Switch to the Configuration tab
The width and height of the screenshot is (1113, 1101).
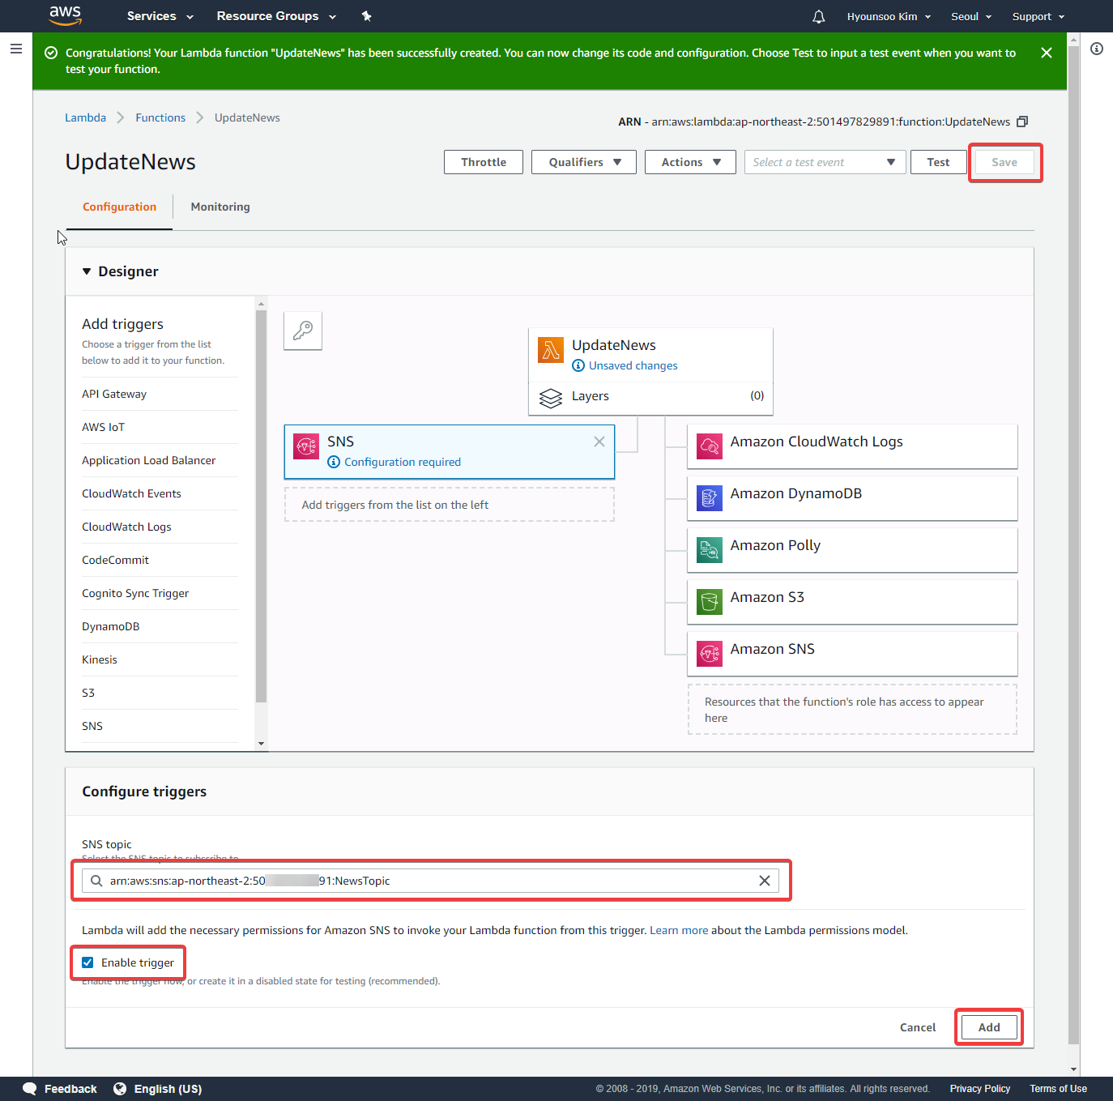(x=119, y=207)
